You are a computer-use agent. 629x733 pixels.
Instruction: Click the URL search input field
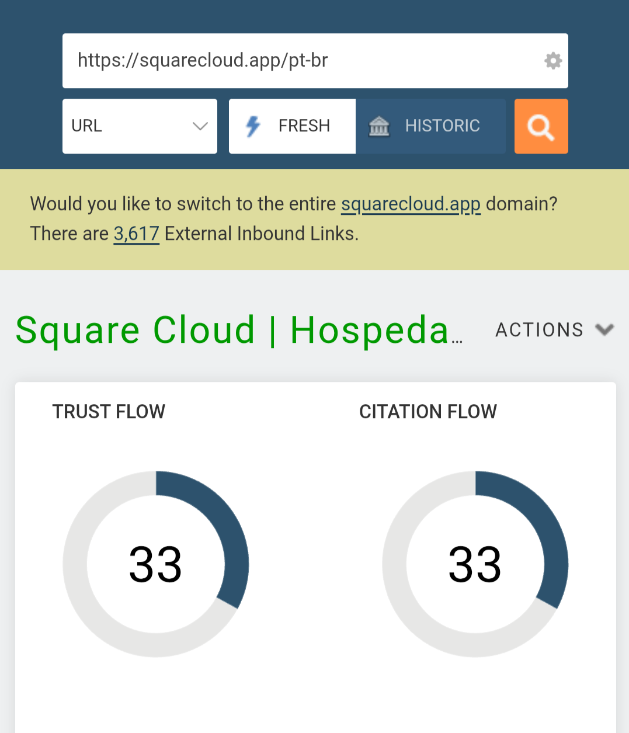click(x=304, y=61)
